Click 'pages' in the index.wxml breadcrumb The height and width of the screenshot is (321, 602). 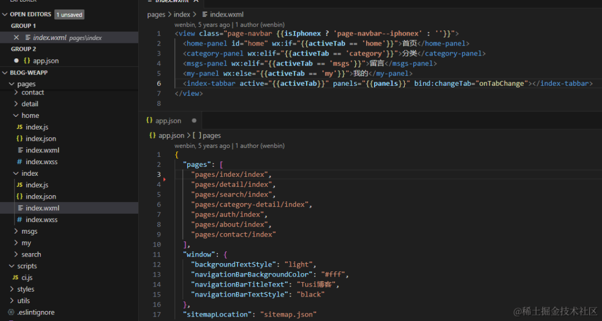click(x=156, y=14)
